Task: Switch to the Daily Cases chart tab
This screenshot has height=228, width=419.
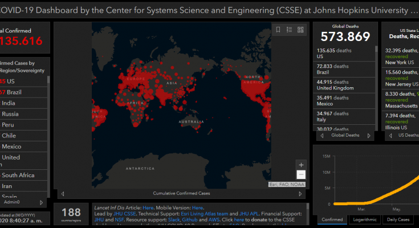Action: [x=398, y=219]
